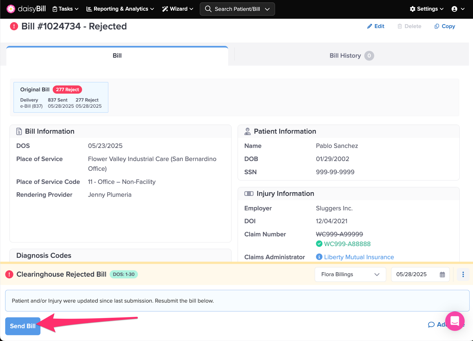Screen dimensions: 473x341
Task: Click the Wizard wand icon
Action: tap(165, 9)
